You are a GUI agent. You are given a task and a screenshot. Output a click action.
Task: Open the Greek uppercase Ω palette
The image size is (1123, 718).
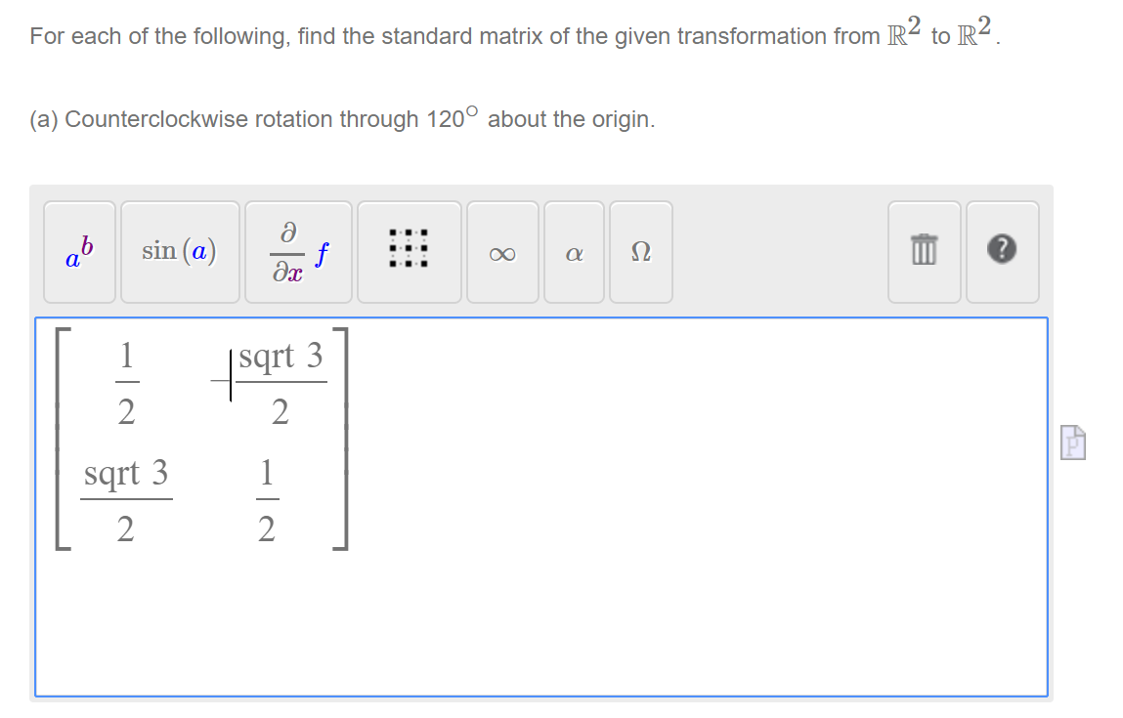[x=640, y=251]
